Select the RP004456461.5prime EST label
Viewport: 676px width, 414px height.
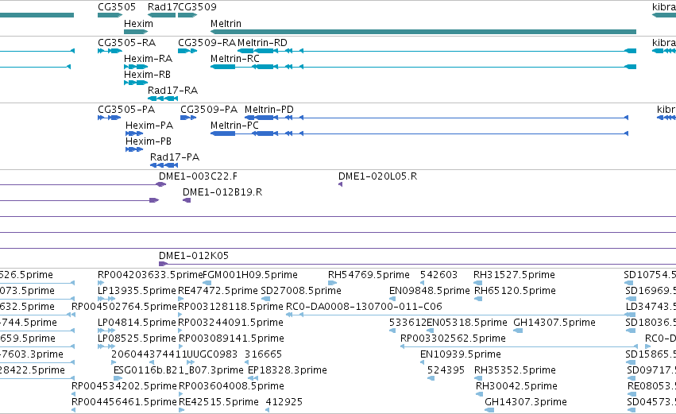click(x=124, y=403)
